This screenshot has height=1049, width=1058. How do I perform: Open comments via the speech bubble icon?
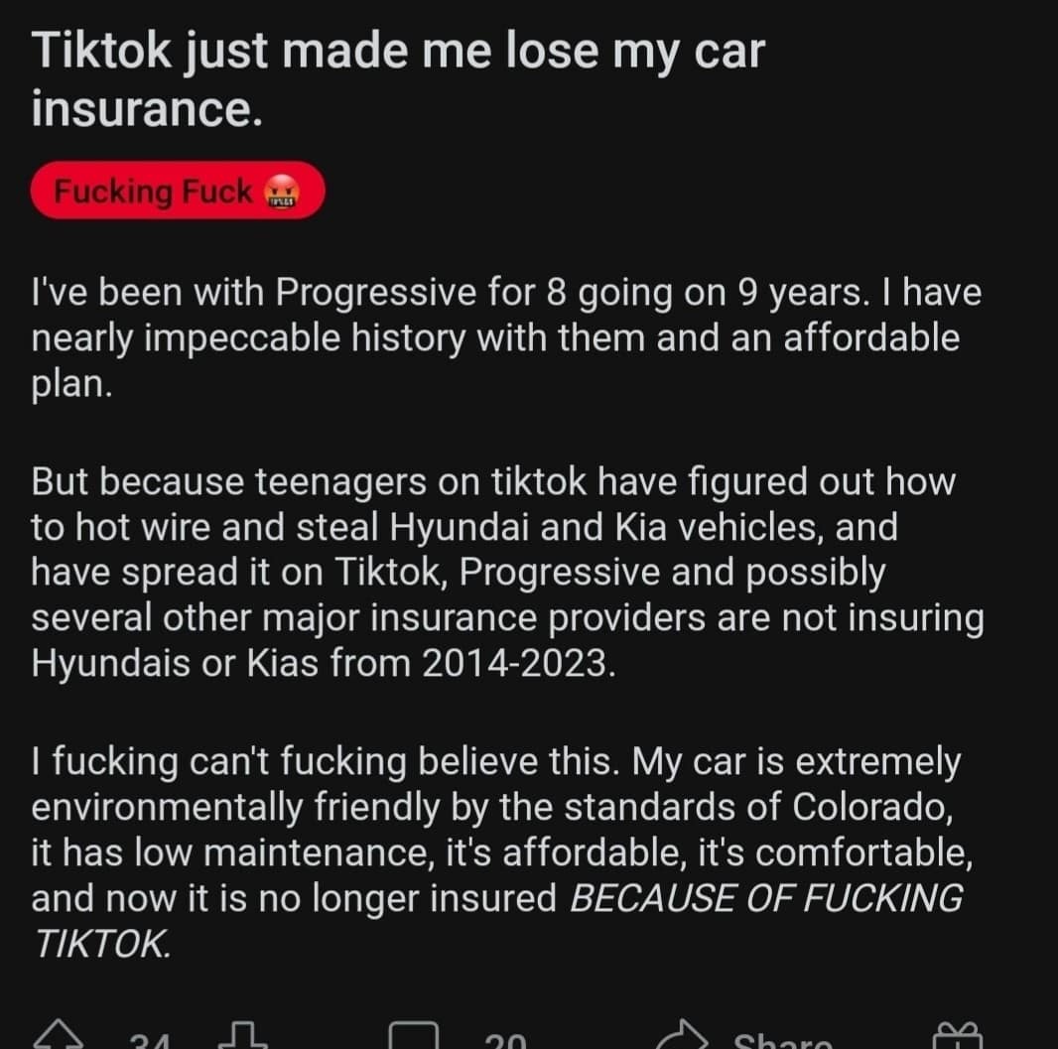(x=413, y=1038)
